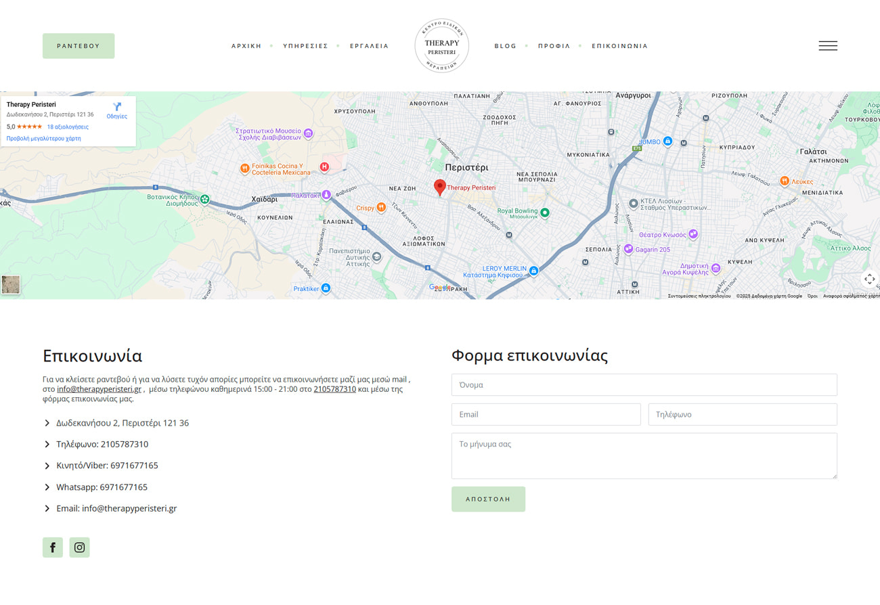Switch map to satellite layer thumbnail
880x605 pixels.
(x=11, y=284)
